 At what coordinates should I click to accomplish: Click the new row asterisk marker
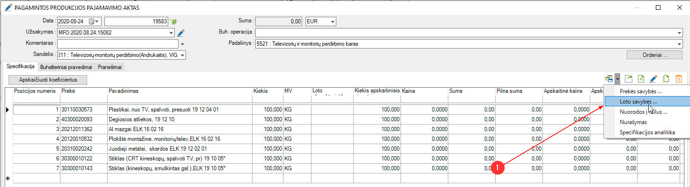click(8, 178)
